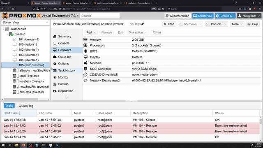263x148 pixels.
Task: Open the top-right Console button
Action: [x=214, y=24]
